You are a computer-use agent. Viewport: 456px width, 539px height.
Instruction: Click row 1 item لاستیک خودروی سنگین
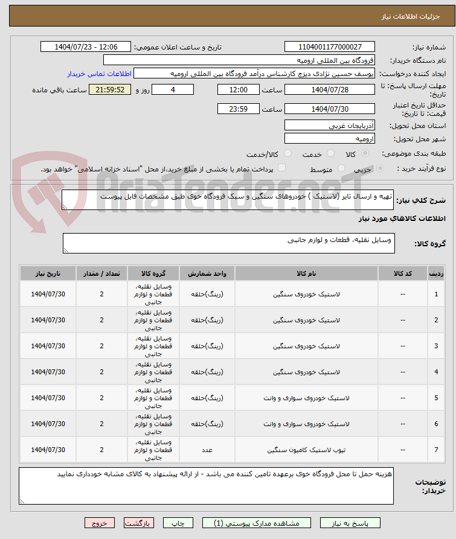coord(306,295)
